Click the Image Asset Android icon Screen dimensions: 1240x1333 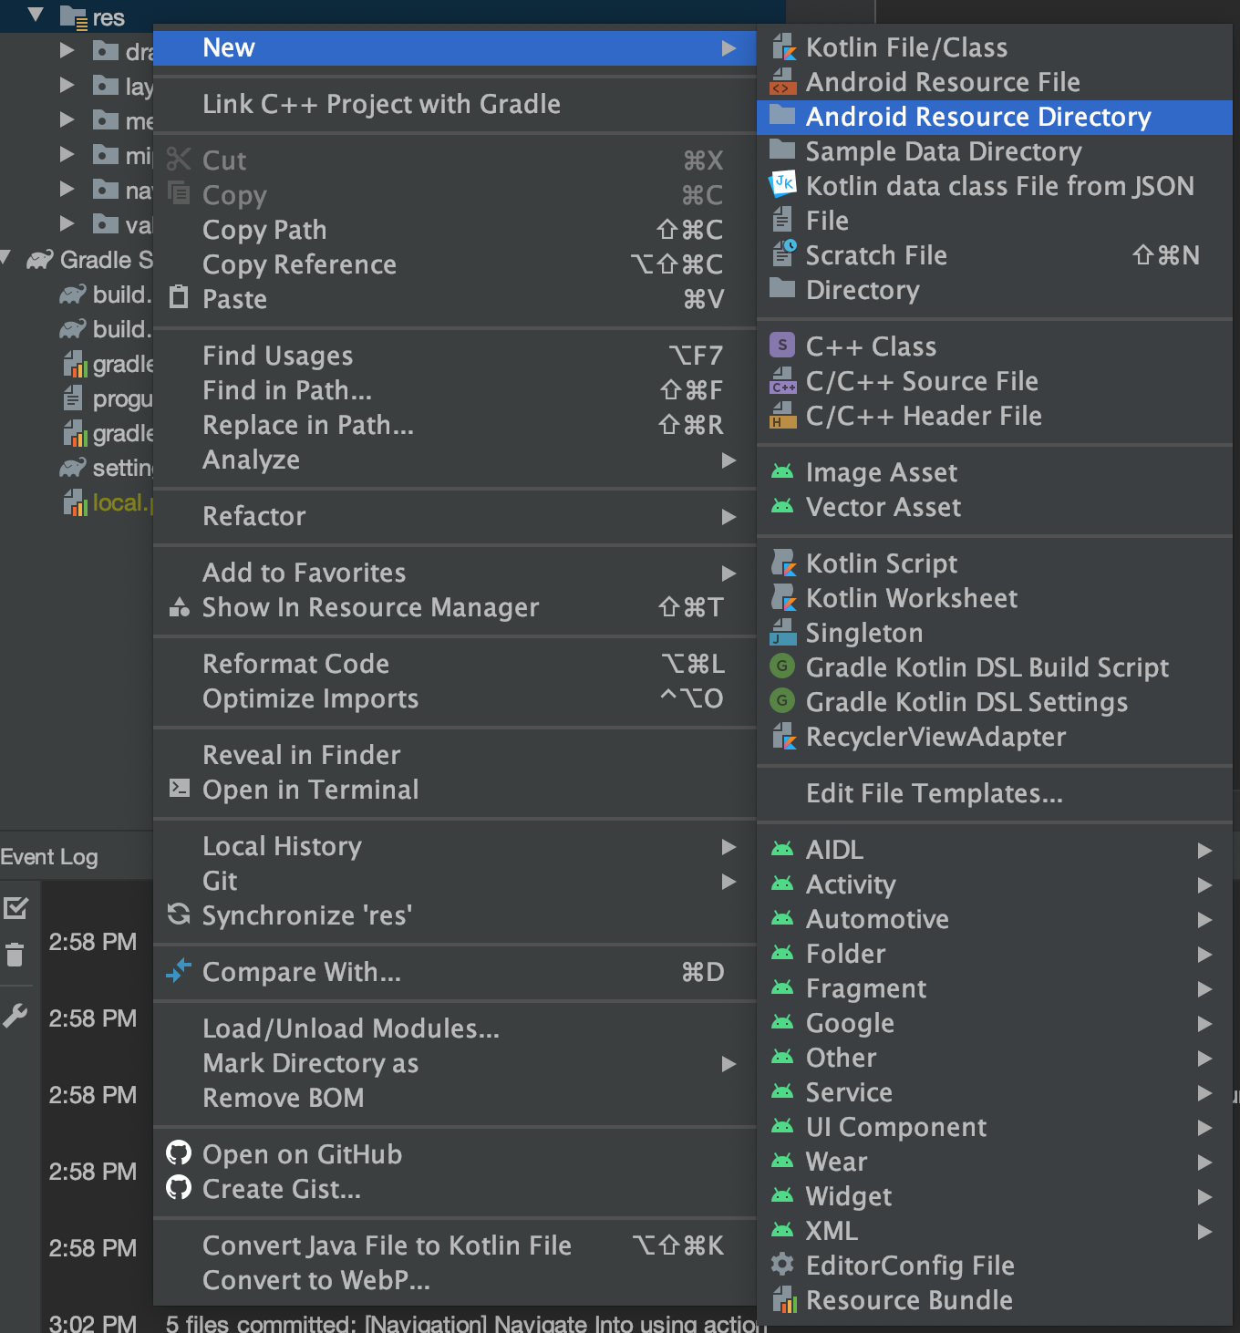pos(782,472)
